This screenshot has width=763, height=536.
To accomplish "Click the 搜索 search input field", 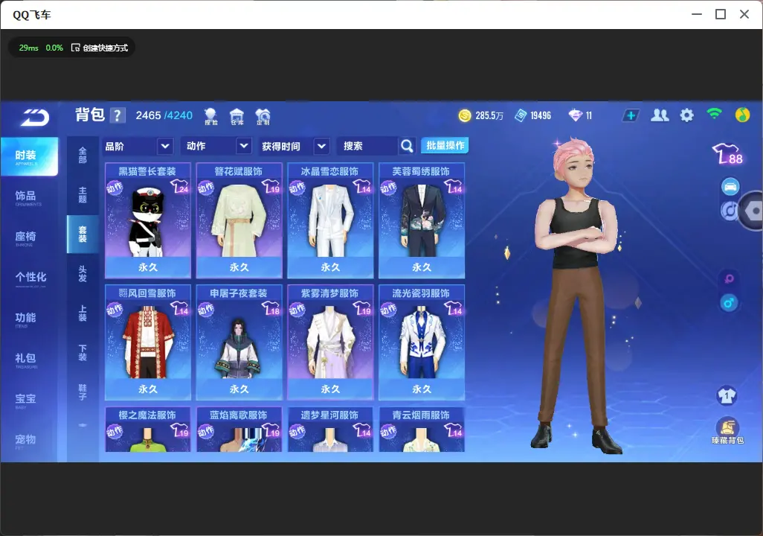I will click(367, 146).
